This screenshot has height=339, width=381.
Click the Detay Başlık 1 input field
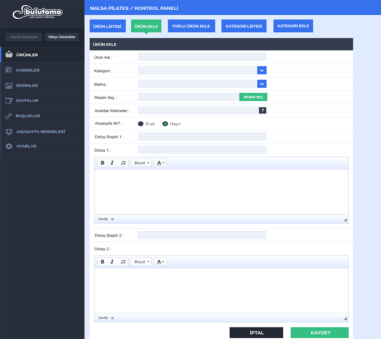[x=202, y=136]
